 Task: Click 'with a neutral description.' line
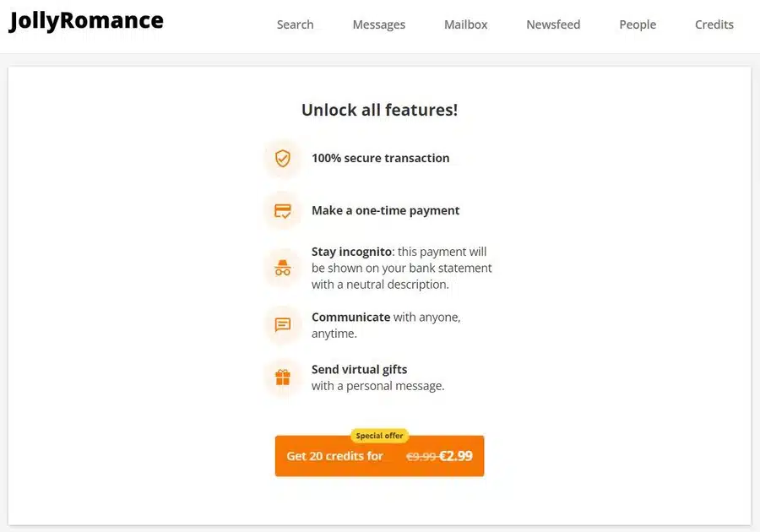380,285
